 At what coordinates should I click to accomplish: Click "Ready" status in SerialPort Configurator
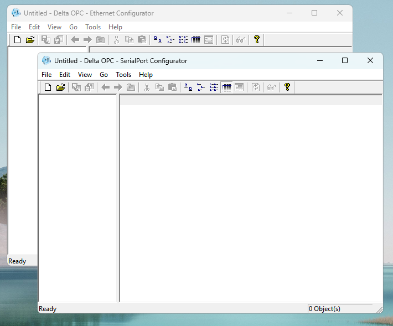click(48, 309)
